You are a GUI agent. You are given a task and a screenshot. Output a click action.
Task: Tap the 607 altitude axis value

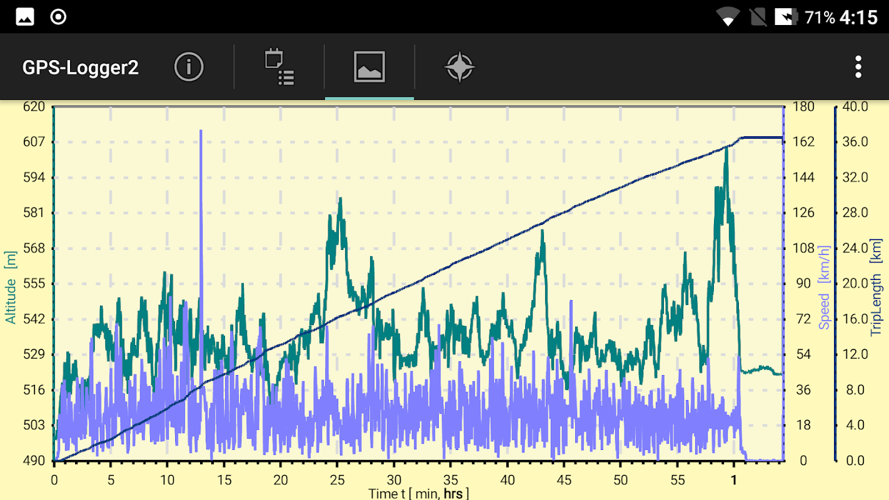pyautogui.click(x=34, y=142)
